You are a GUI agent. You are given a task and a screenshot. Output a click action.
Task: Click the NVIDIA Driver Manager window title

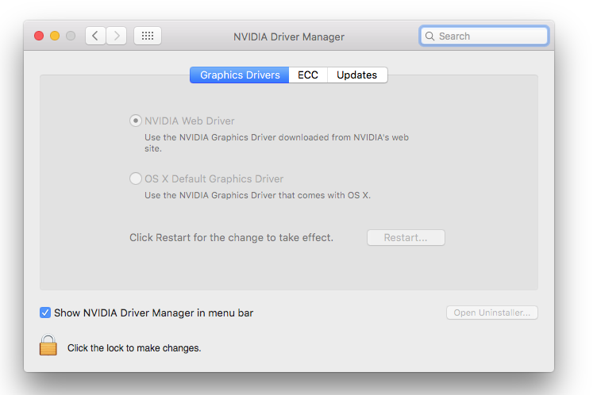pos(289,36)
